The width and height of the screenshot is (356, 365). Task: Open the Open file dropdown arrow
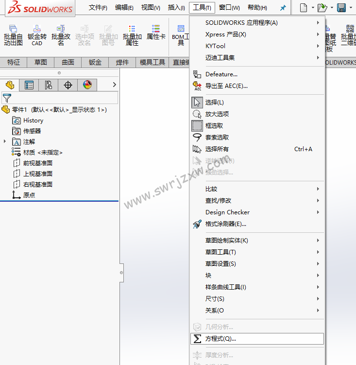(332, 8)
